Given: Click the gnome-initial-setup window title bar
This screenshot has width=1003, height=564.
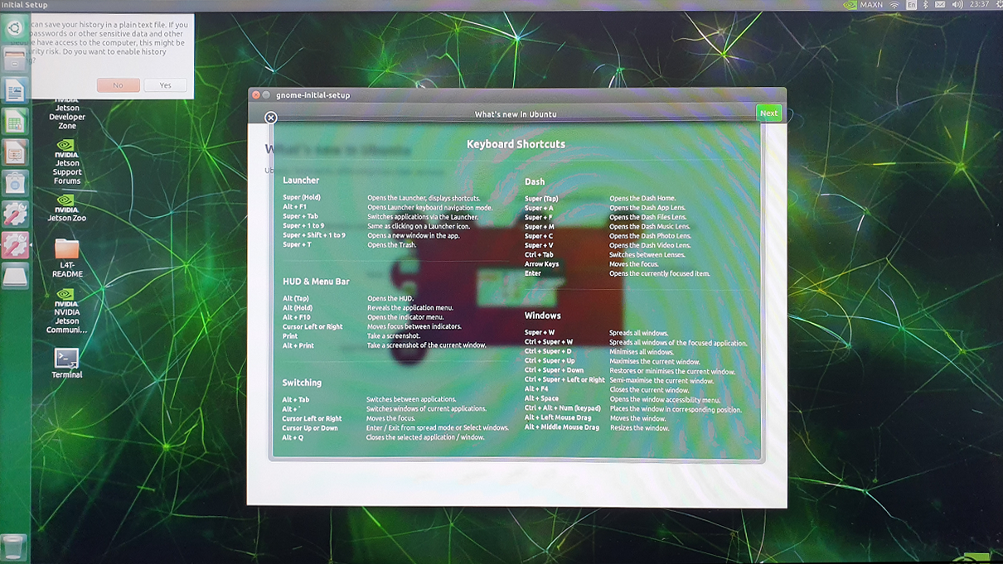Looking at the screenshot, I should pyautogui.click(x=516, y=94).
